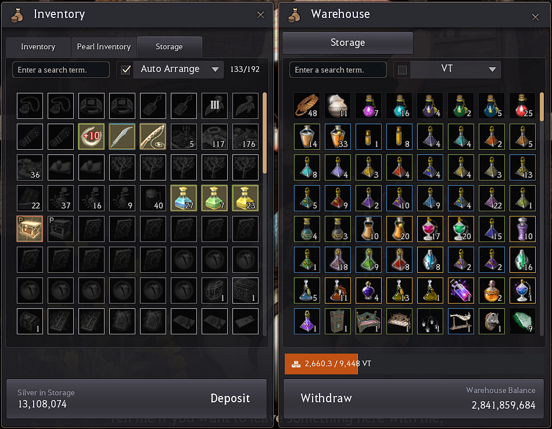This screenshot has height=429, width=552.
Task: Click the pink perfume bottle stack of 17
Action: click(430, 229)
